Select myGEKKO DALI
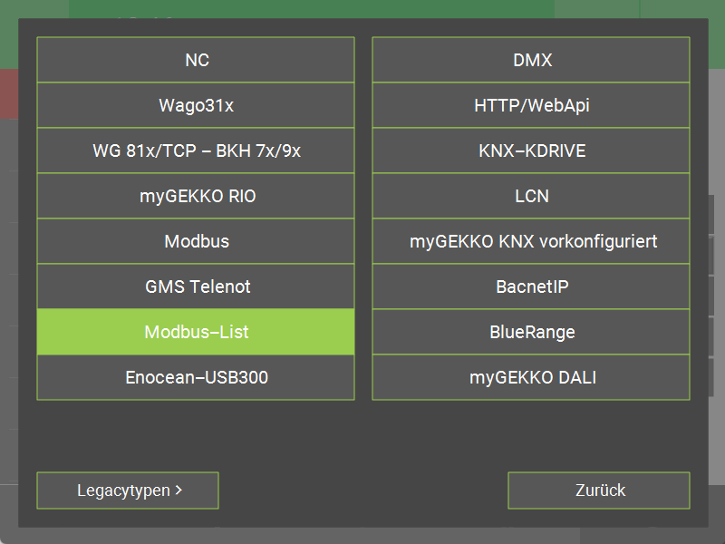This screenshot has height=544, width=725. coord(531,377)
